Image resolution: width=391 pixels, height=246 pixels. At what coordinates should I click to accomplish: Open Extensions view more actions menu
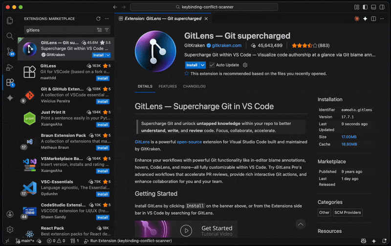107,19
